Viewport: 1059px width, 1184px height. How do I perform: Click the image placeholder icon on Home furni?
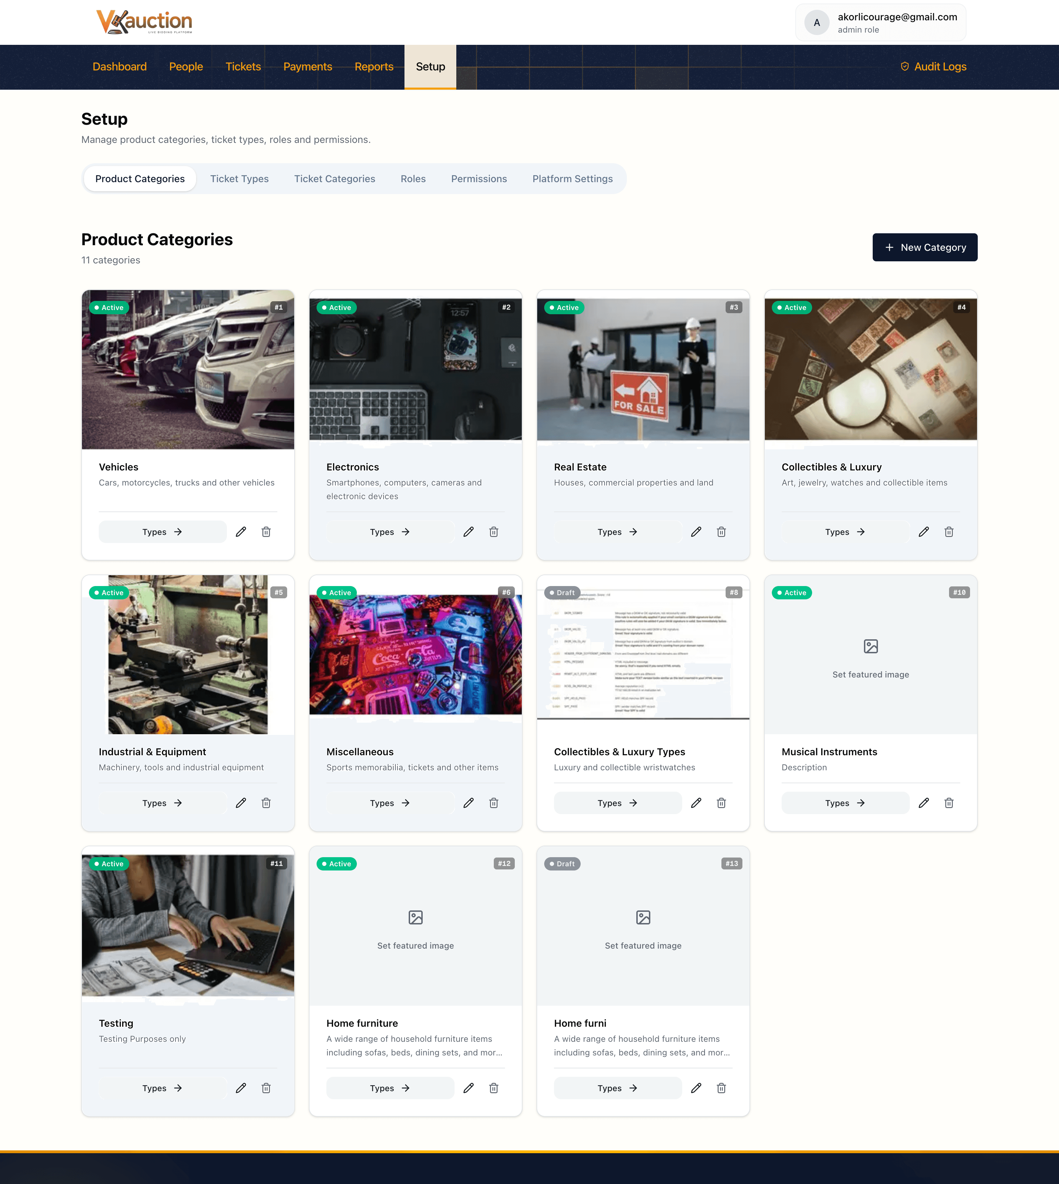click(643, 917)
